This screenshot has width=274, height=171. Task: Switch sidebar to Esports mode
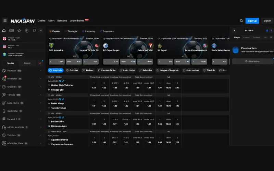[27, 63]
